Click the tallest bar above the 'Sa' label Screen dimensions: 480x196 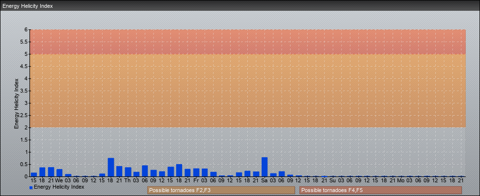coord(265,167)
